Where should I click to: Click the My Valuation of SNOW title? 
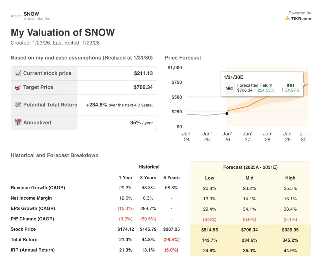click(63, 32)
